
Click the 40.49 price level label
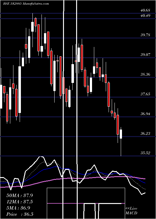145,16
